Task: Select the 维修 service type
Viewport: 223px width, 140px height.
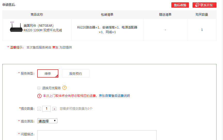Action: click(x=48, y=73)
